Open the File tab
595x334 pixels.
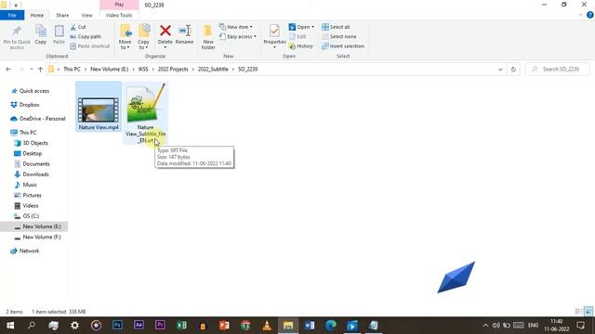[x=12, y=15]
